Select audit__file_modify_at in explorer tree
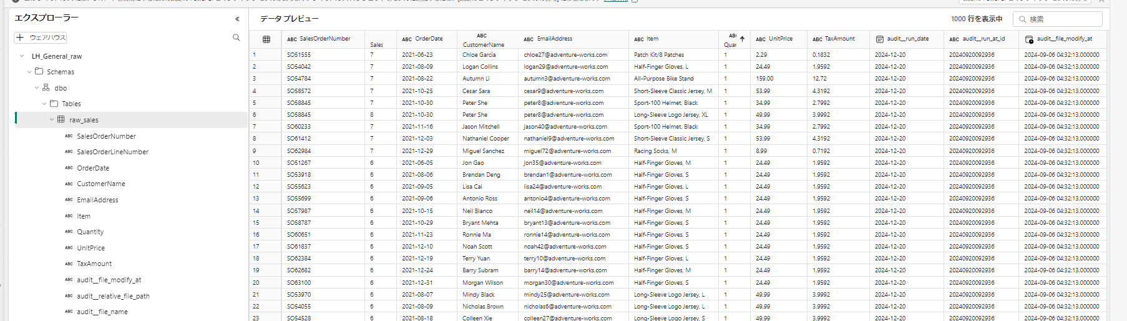The width and height of the screenshot is (1127, 321). (109, 280)
